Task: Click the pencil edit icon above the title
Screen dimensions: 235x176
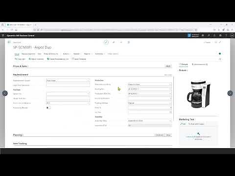Action: tap(106, 42)
